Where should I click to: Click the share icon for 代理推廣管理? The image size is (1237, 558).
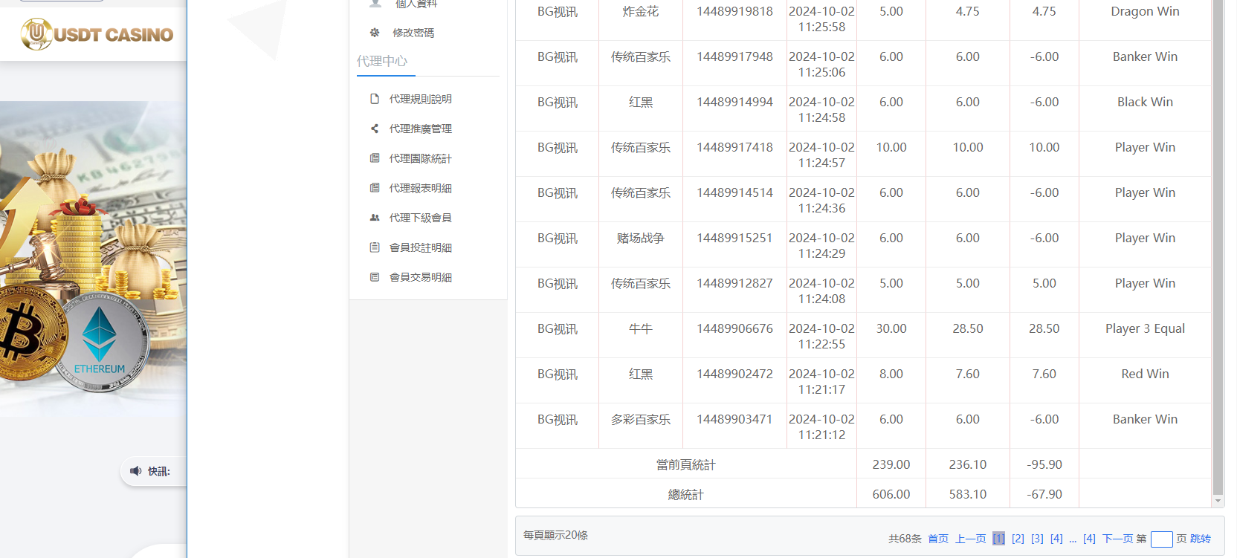click(375, 129)
